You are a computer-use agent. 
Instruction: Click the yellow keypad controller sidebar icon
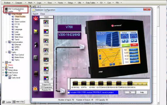pos(36,32)
